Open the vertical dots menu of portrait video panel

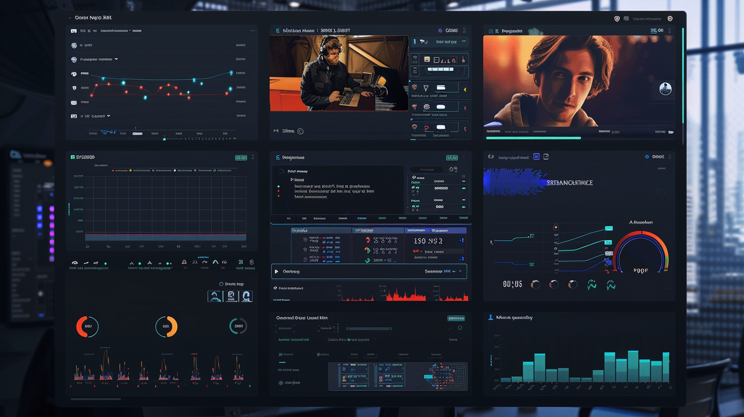[669, 31]
